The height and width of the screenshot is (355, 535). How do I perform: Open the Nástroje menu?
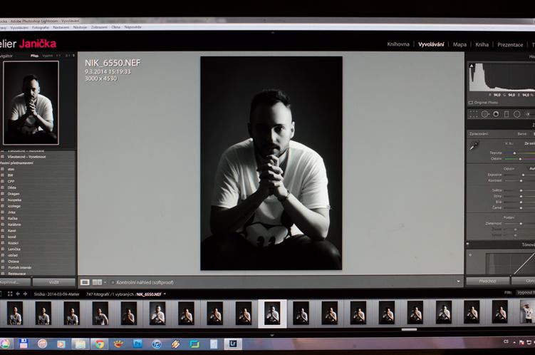[80, 27]
